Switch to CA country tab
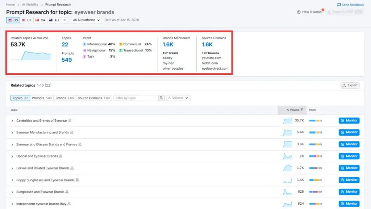The image size is (371, 209). 40,20
